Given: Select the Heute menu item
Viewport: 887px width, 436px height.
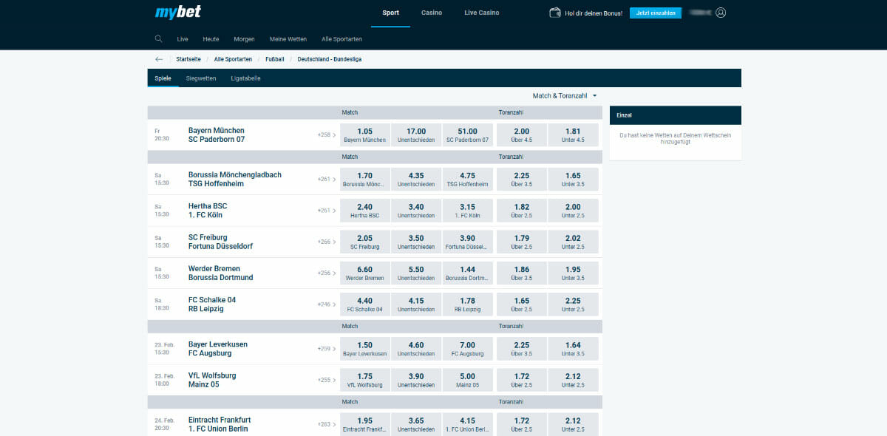Looking at the screenshot, I should click(211, 38).
